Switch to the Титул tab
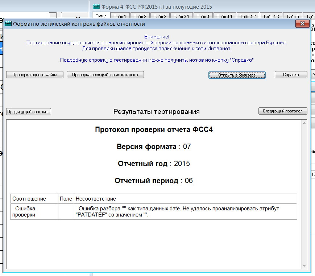Image resolution: width=315 pixels, height=276 pixels. (101, 16)
